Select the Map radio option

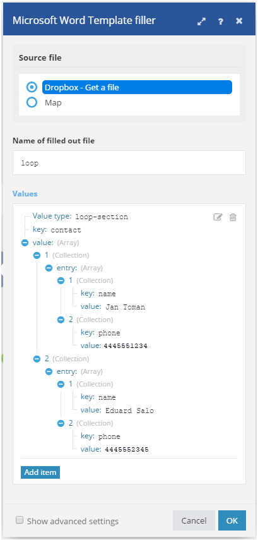point(32,102)
